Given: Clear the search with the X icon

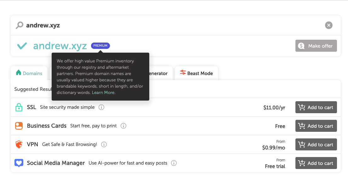Looking at the screenshot, I should coord(328,25).
